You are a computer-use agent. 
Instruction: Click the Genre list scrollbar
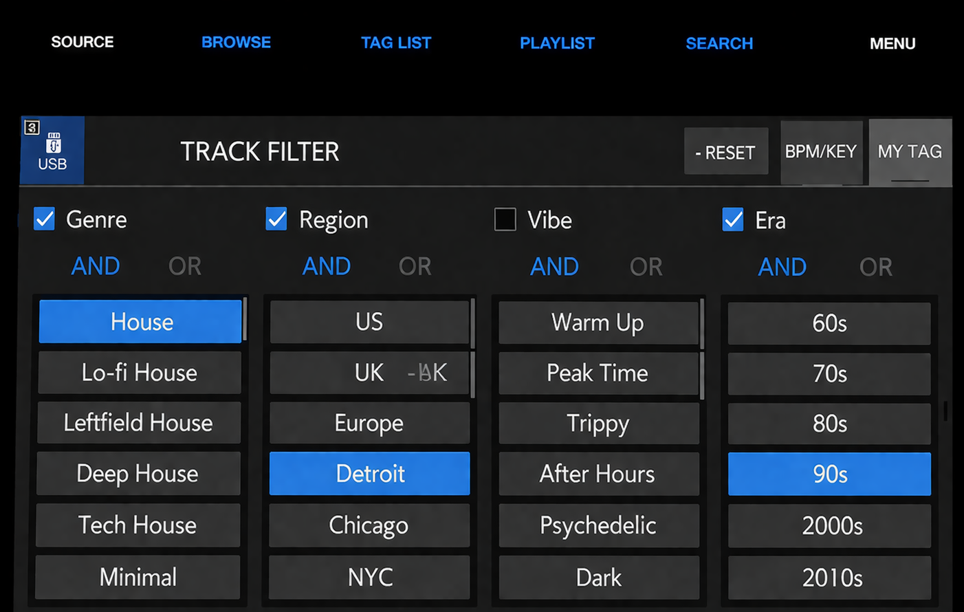pyautogui.click(x=245, y=319)
